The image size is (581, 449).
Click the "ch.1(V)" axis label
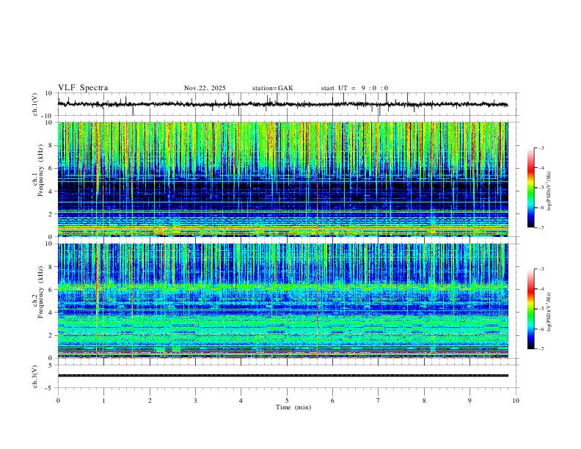tap(35, 104)
